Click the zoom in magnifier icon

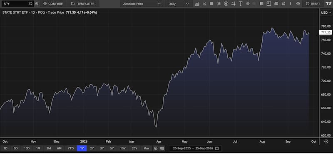coord(248,4)
